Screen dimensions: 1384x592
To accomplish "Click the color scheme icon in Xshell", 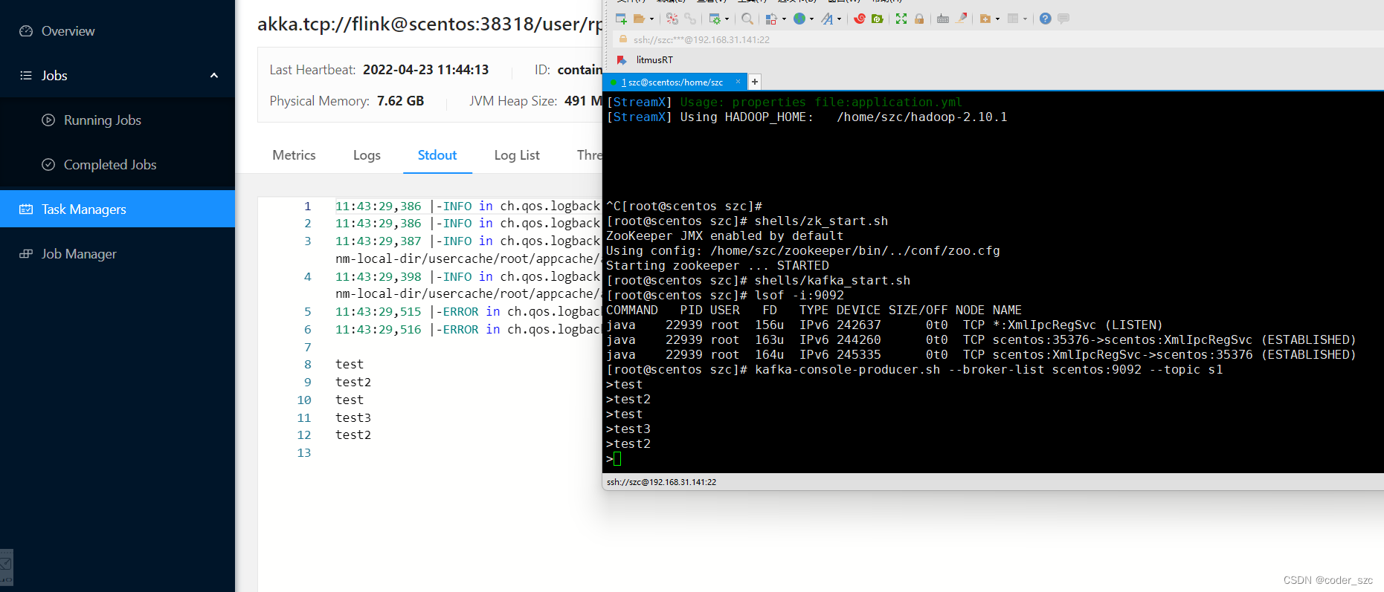I will [x=772, y=19].
